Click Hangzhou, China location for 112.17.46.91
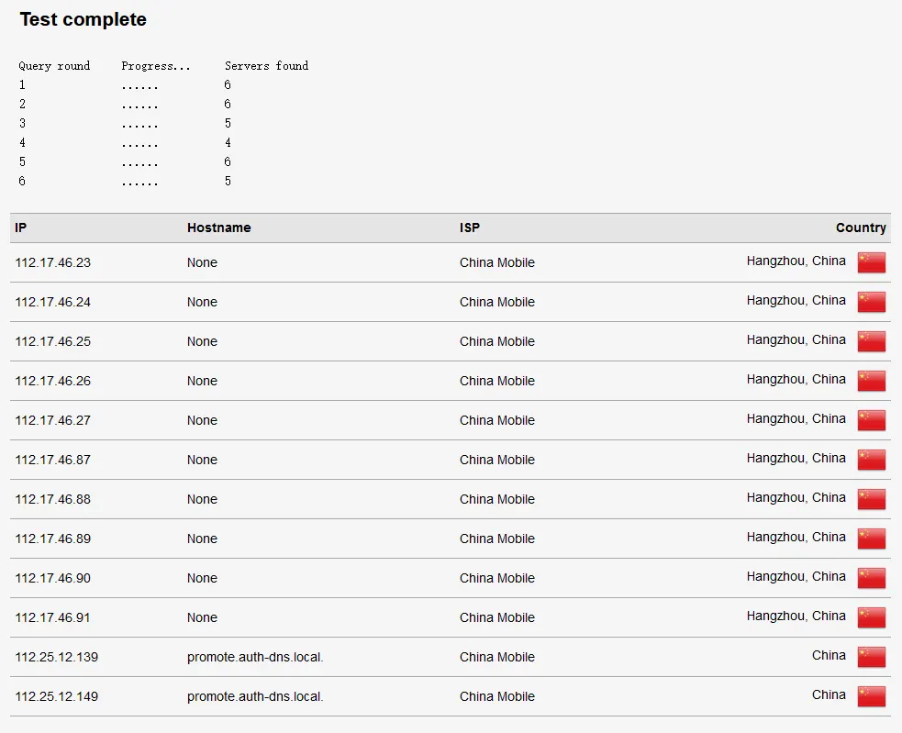 (x=796, y=616)
